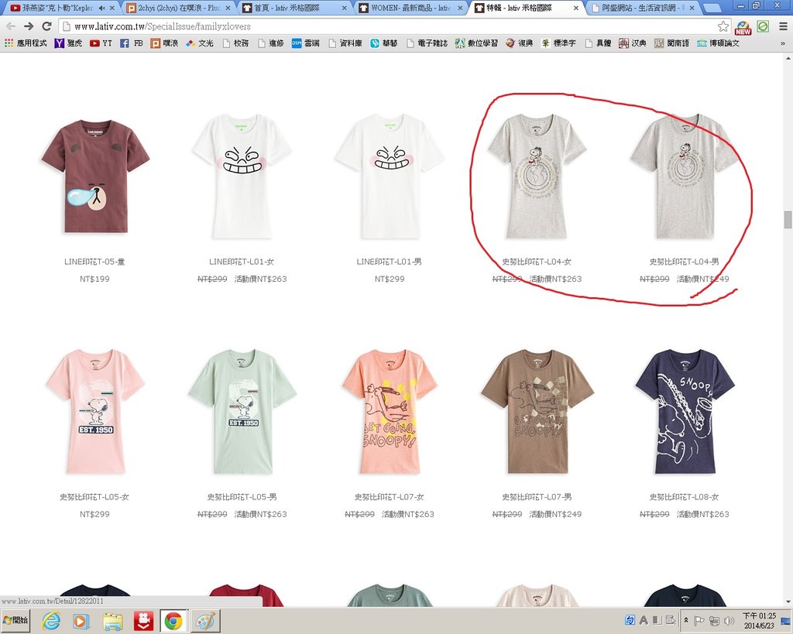Screen dimensions: 793x634
Task: Open a new browser tab
Action: 712,8
